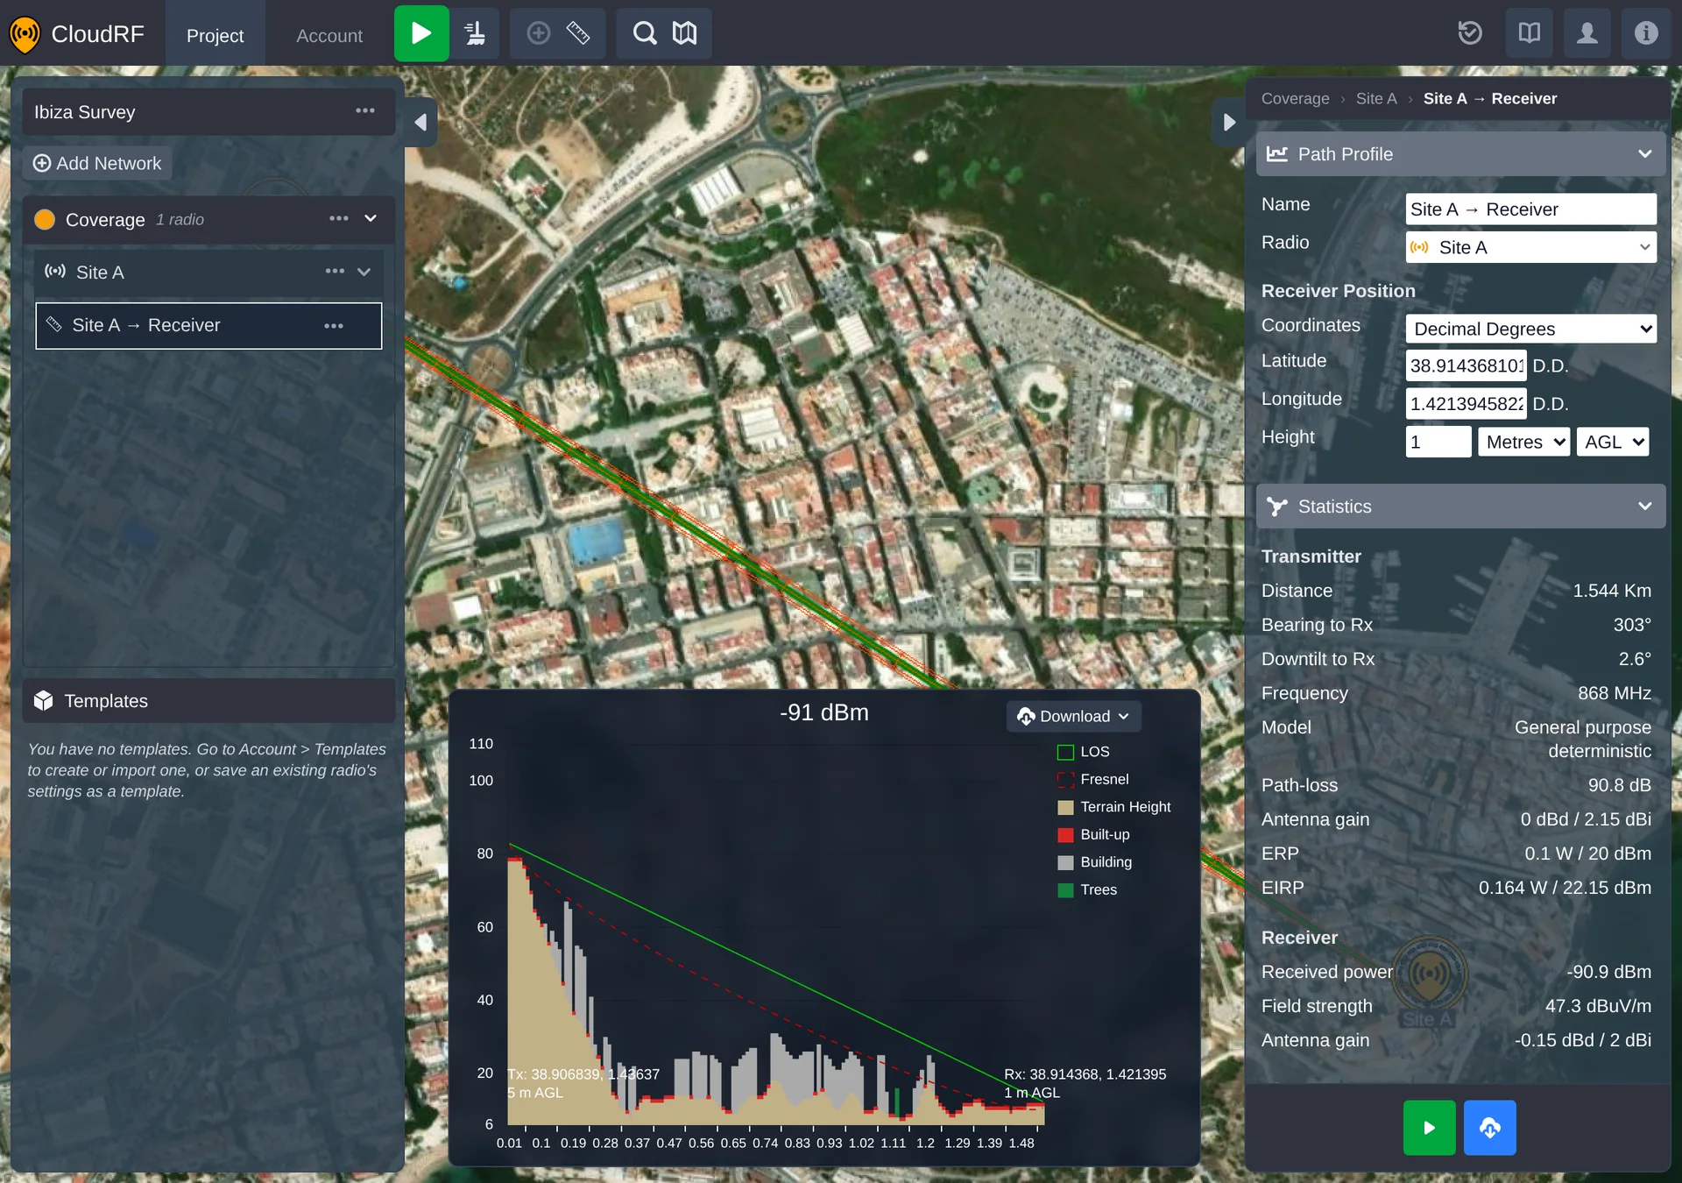Viewport: 1682px width, 1183px height.
Task: Click the blue cloud upload button
Action: [x=1489, y=1127]
